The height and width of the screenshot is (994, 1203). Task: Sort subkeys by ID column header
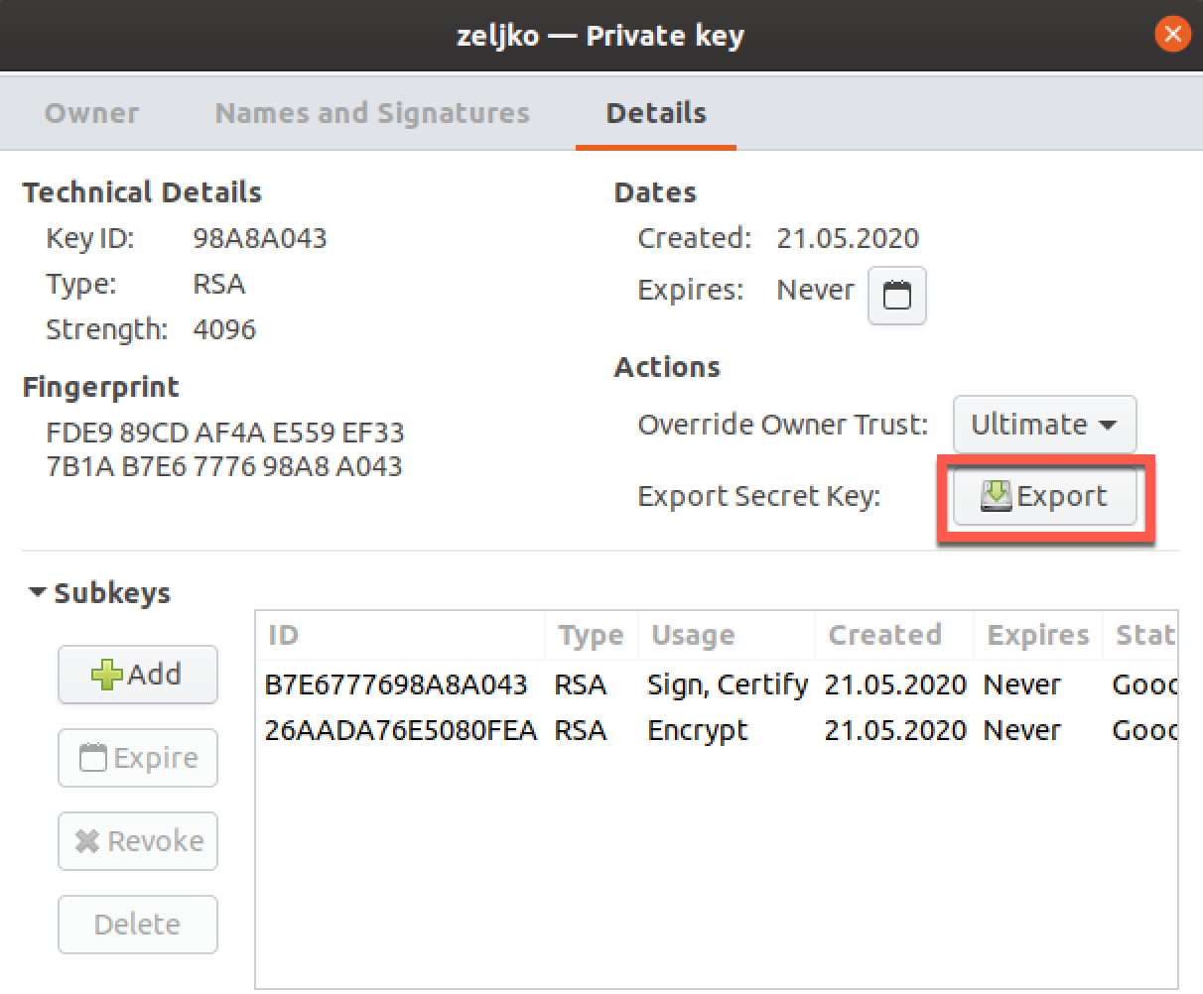coord(400,635)
